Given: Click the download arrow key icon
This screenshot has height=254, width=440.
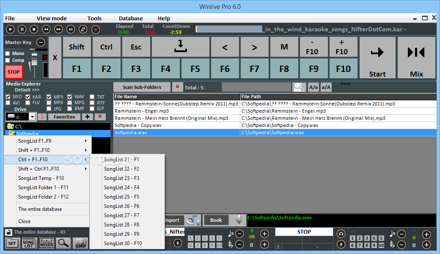Looking at the screenshot, I should tap(180, 47).
